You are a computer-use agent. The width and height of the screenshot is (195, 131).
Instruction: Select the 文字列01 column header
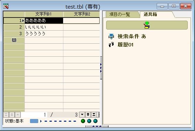tap(44, 14)
